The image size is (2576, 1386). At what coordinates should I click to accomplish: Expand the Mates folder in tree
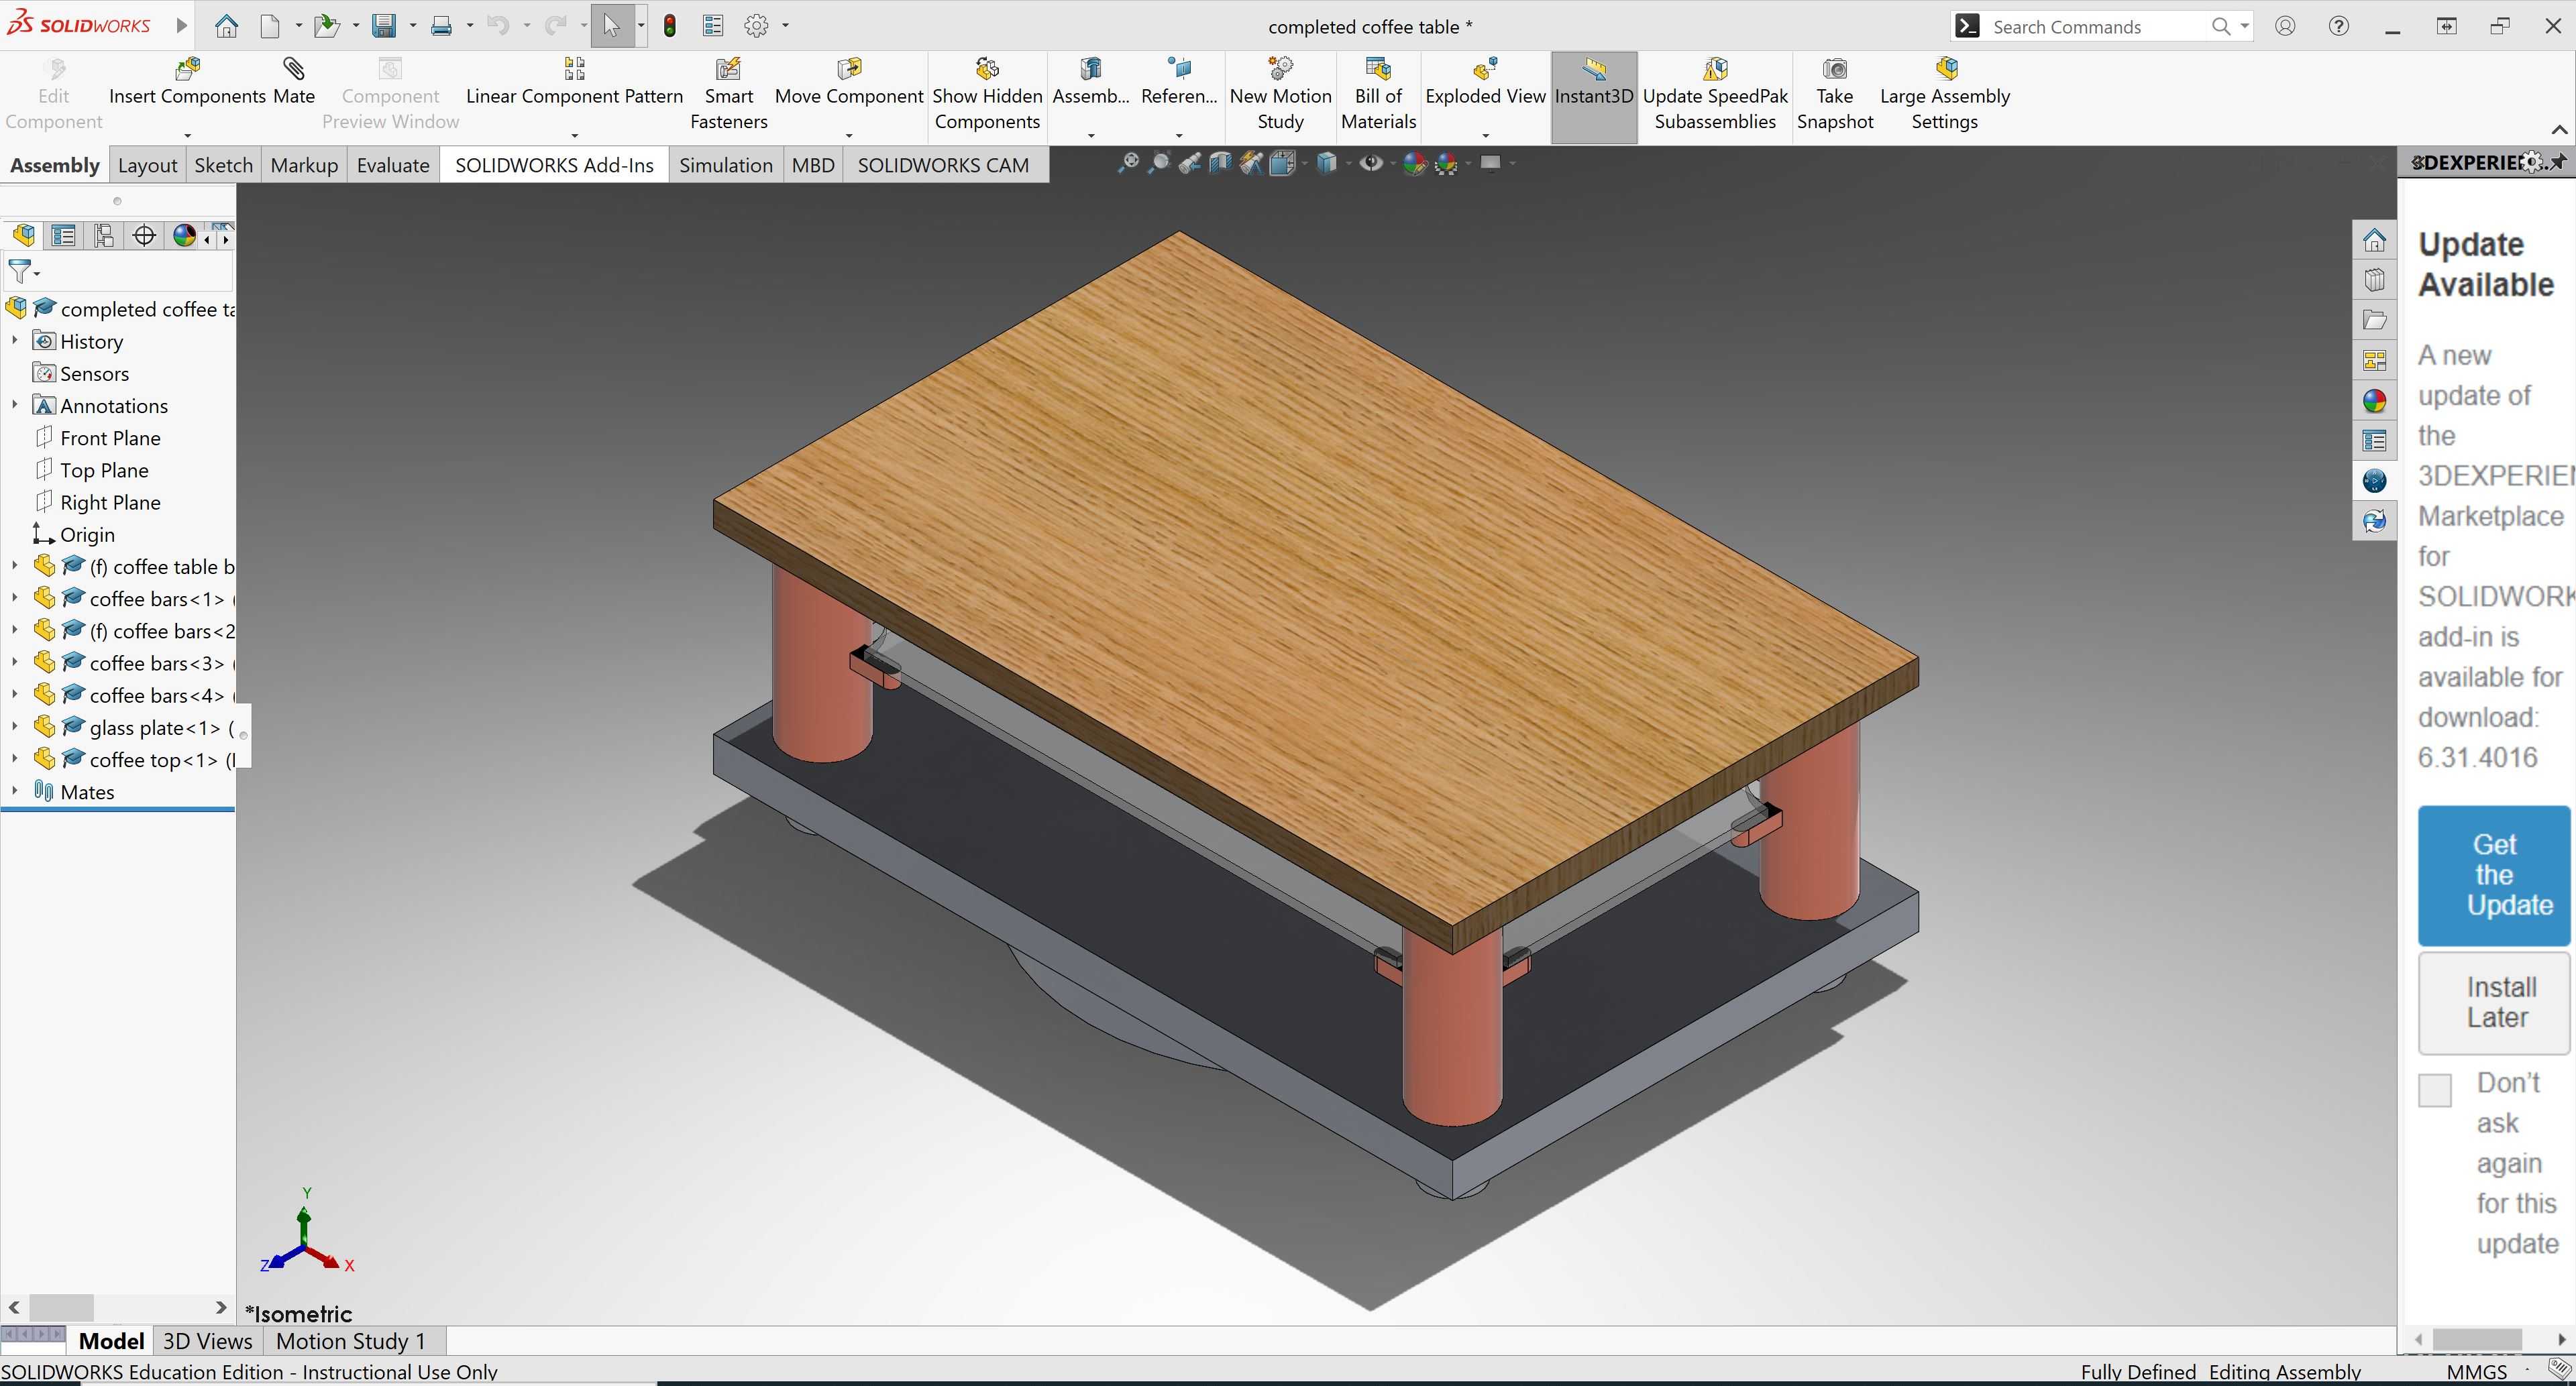coord(14,791)
